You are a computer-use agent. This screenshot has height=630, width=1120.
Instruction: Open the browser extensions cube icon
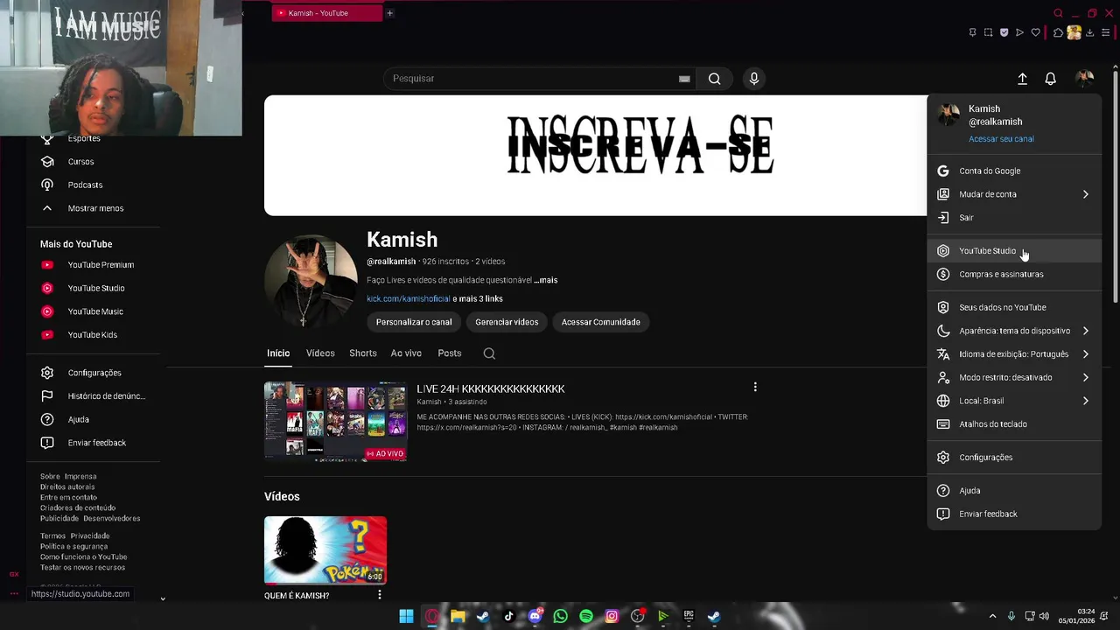1058,32
